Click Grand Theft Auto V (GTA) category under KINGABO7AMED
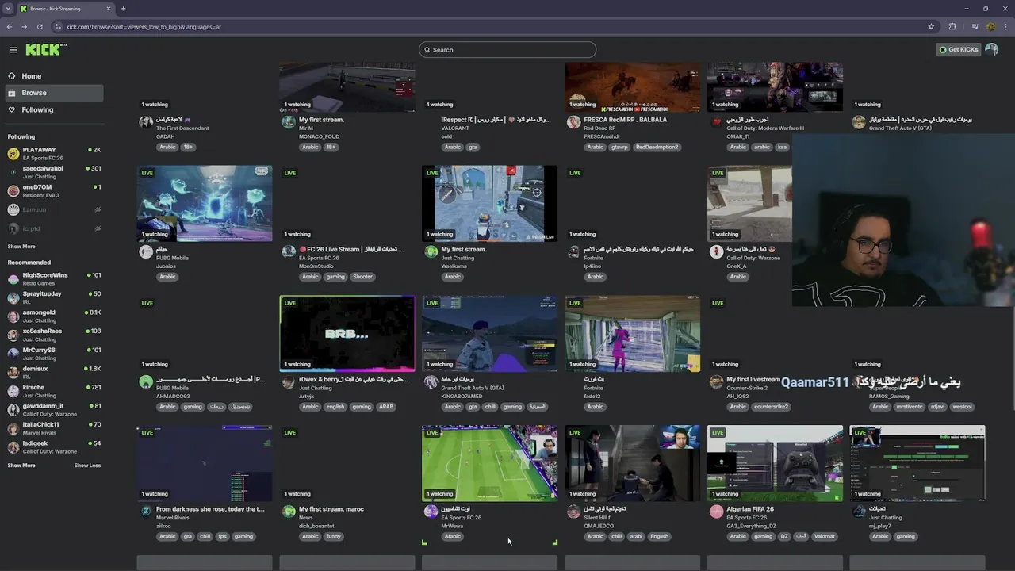1015x571 pixels. (473, 388)
